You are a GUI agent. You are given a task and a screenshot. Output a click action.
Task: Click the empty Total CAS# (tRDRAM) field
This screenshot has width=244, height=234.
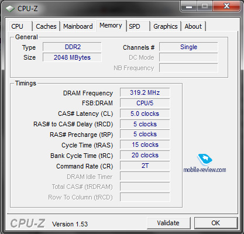point(145,187)
